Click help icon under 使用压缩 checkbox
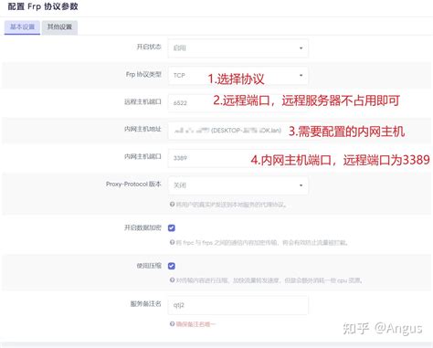The width and height of the screenshot is (433, 348). pos(172,279)
